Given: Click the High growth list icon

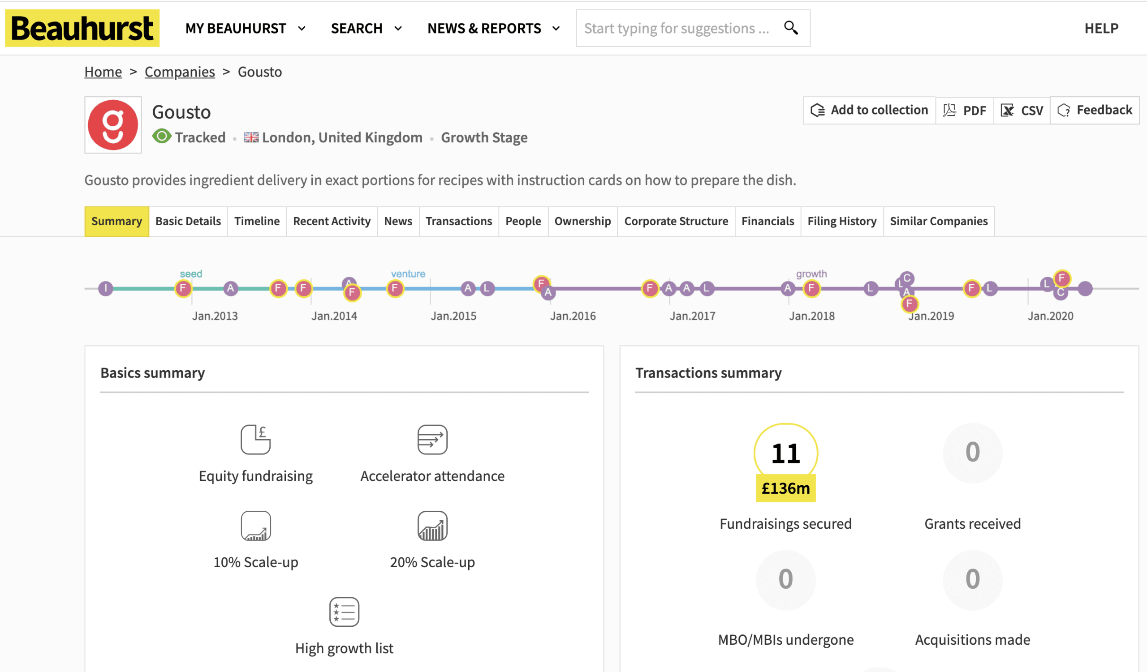Looking at the screenshot, I should 344,612.
